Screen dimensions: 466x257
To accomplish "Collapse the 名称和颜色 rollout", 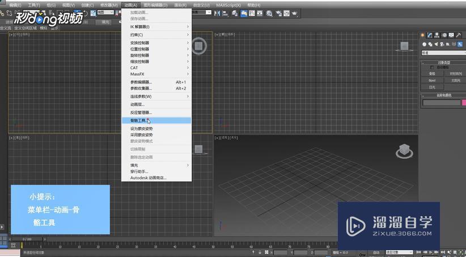I will (x=444, y=95).
